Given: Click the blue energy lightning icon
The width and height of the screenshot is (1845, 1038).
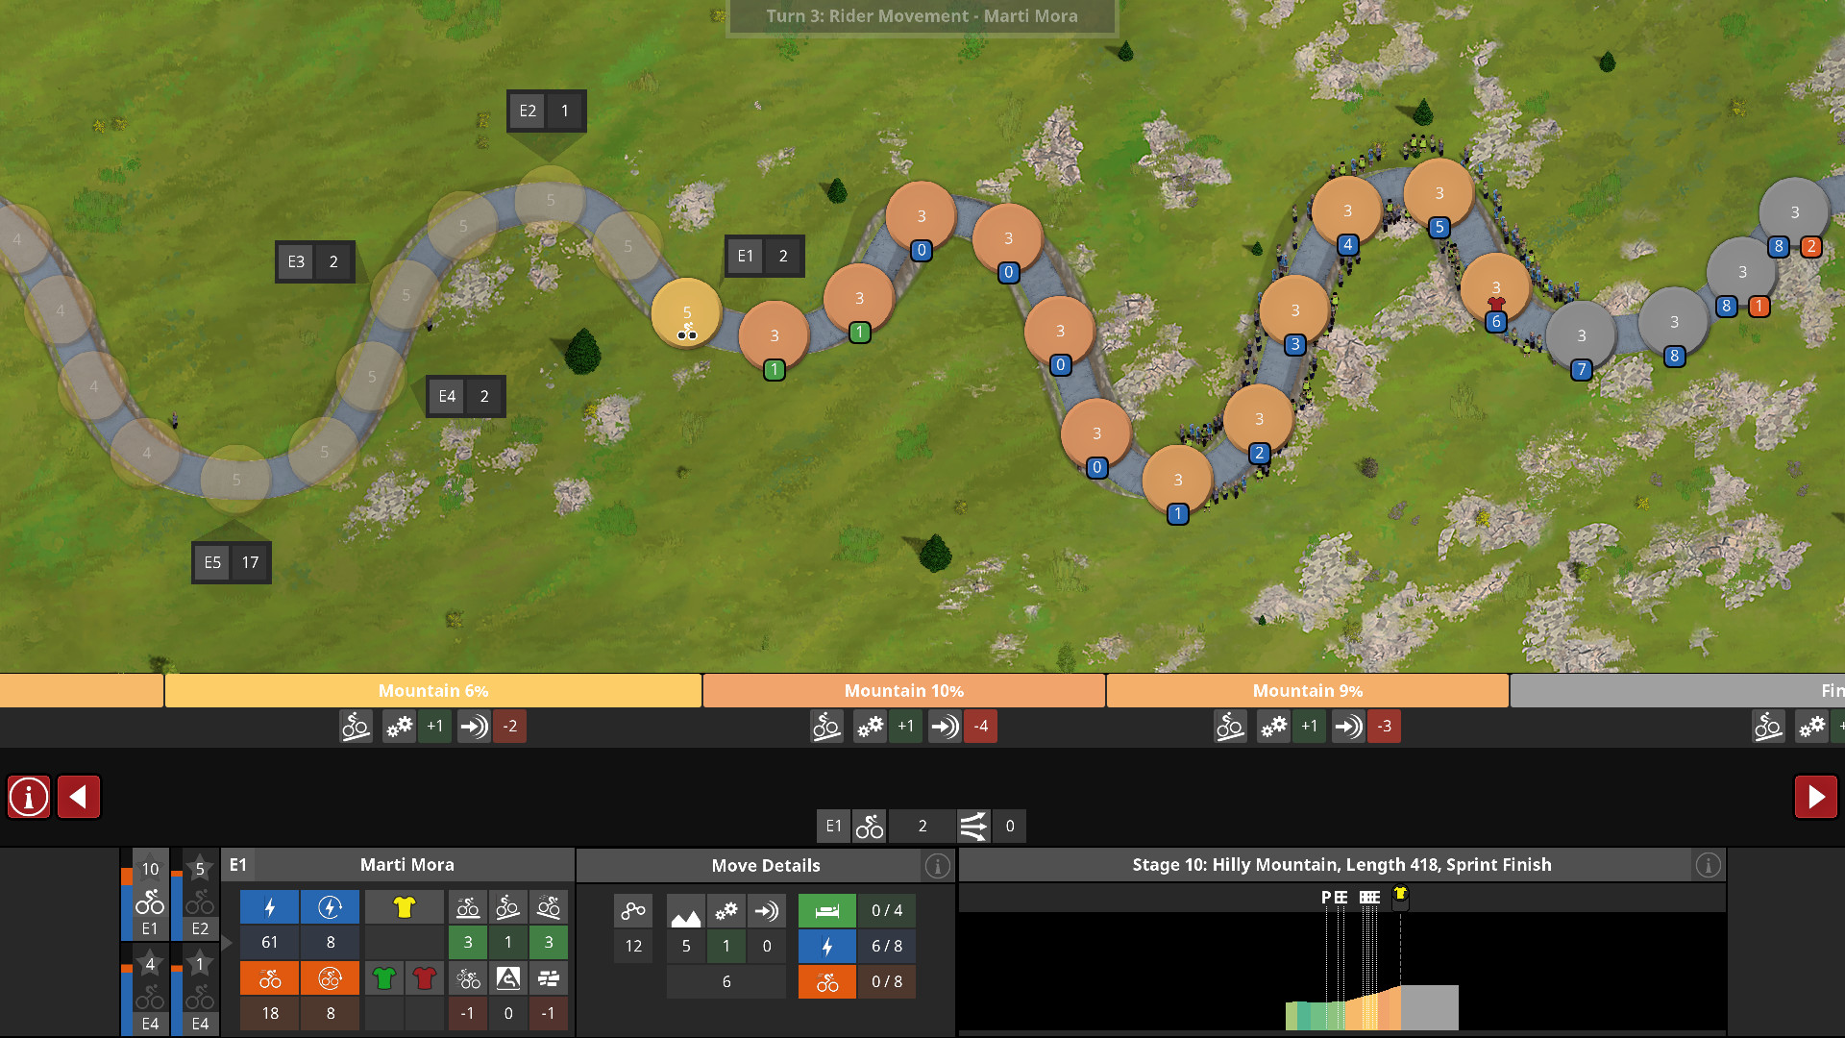Looking at the screenshot, I should tap(270, 907).
